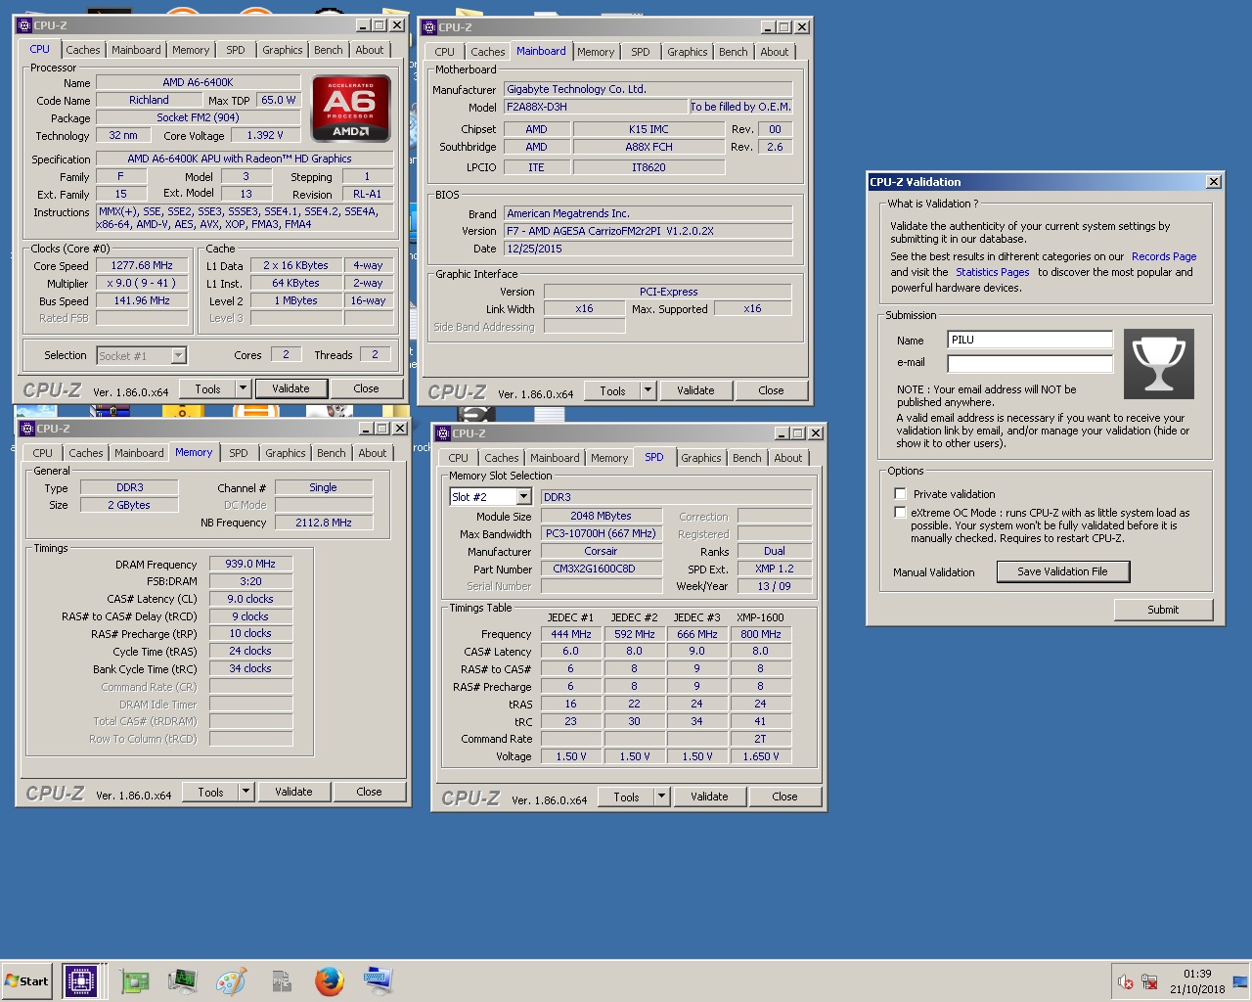Click the Gigabyte Technology manufacturer field
This screenshot has width=1252, height=1002.
[x=648, y=89]
